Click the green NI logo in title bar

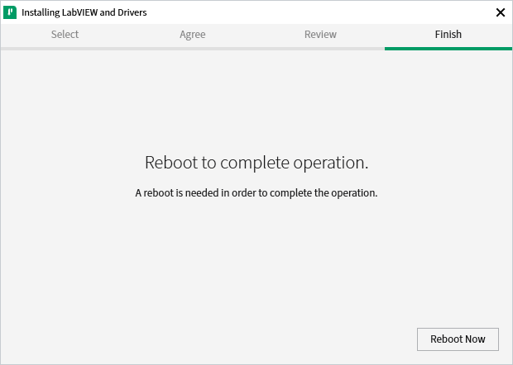tap(11, 12)
